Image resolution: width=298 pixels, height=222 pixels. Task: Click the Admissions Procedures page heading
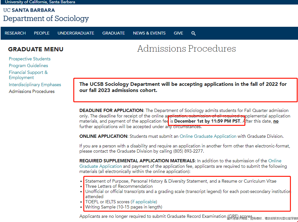point(186,49)
